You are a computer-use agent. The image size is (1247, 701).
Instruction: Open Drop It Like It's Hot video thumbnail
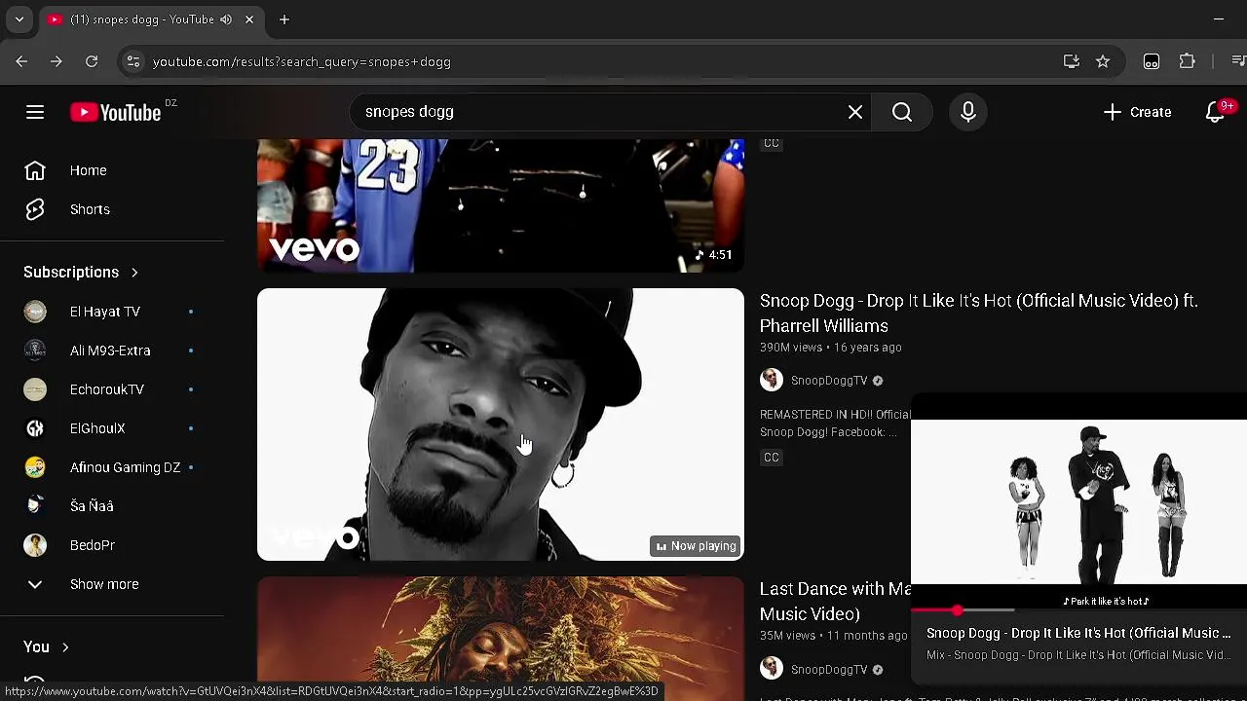[501, 424]
